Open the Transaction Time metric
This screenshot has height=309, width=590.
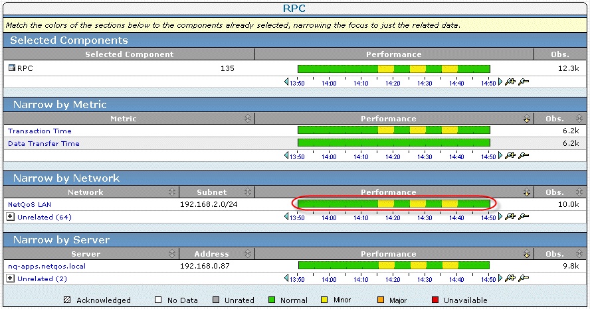pos(40,131)
